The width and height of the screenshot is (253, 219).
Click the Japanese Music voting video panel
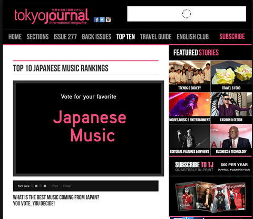pyautogui.click(x=89, y=129)
